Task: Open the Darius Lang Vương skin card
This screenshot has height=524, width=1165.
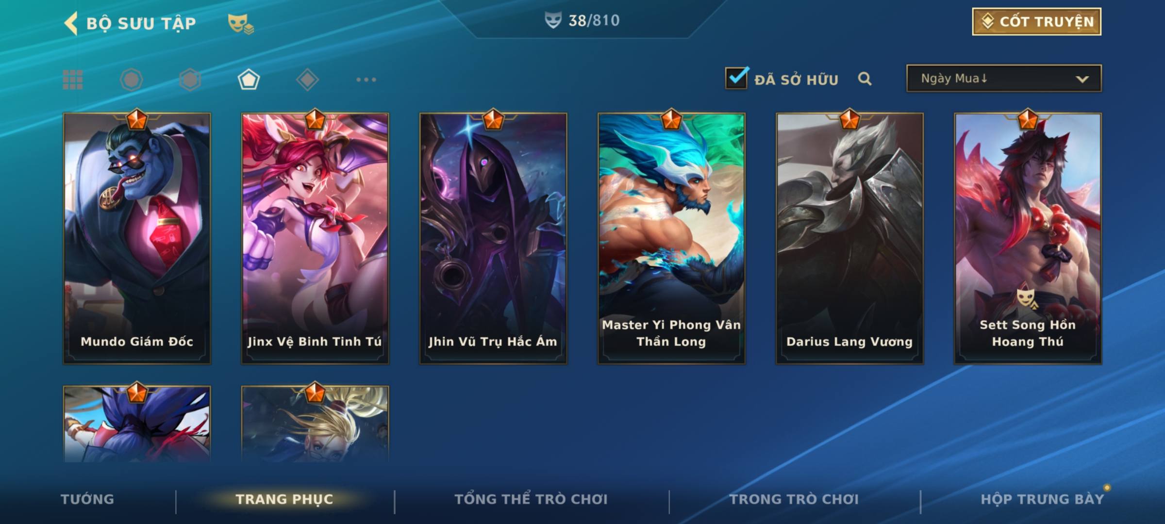Action: coord(849,238)
